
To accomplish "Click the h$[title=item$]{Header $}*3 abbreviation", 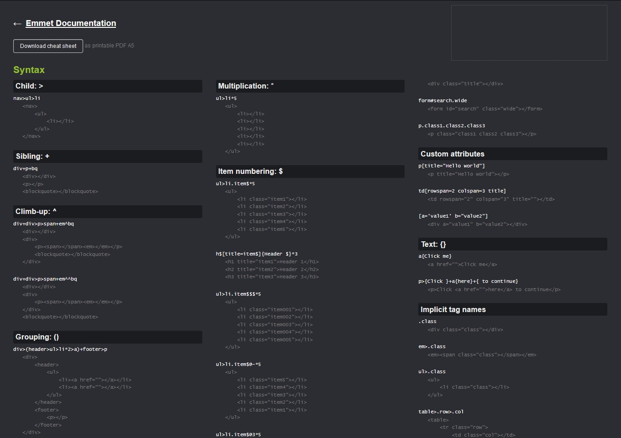I will point(257,254).
